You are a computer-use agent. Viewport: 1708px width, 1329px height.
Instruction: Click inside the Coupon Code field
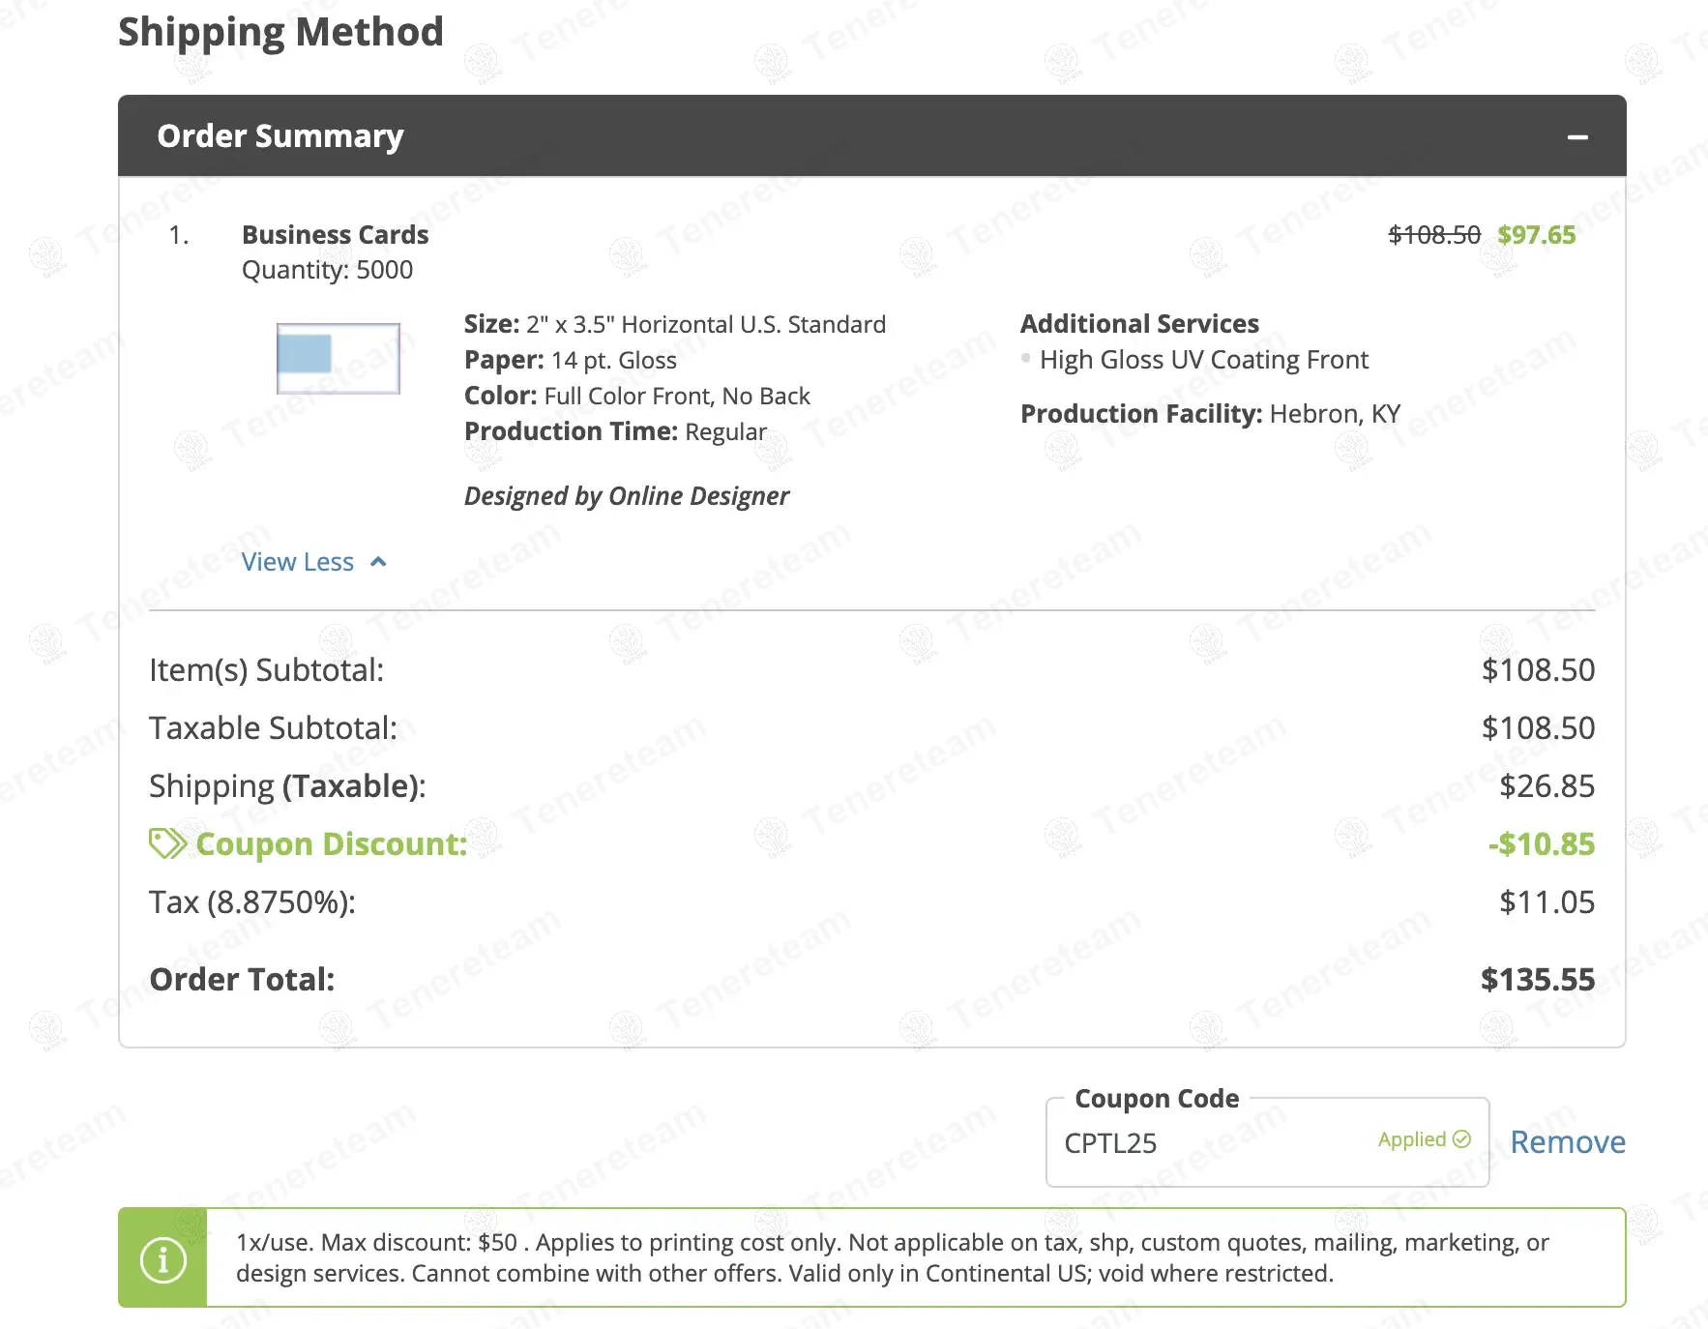click(1209, 1143)
